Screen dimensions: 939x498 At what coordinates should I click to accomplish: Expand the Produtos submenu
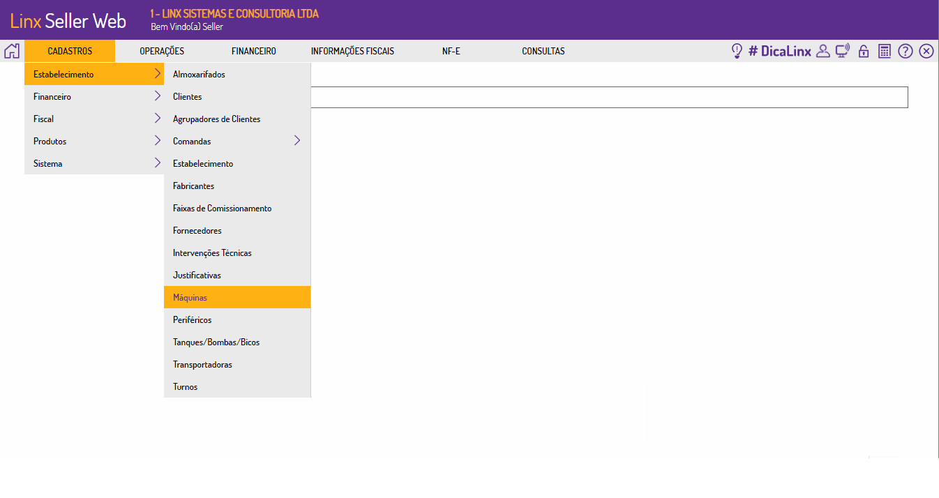point(94,141)
